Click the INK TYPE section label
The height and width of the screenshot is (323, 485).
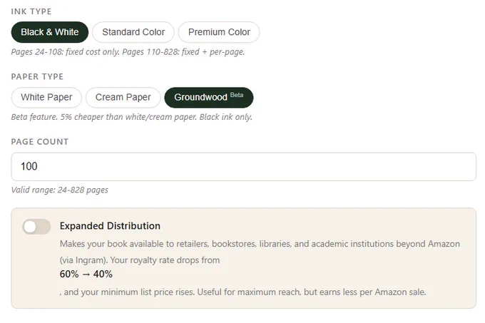click(31, 11)
